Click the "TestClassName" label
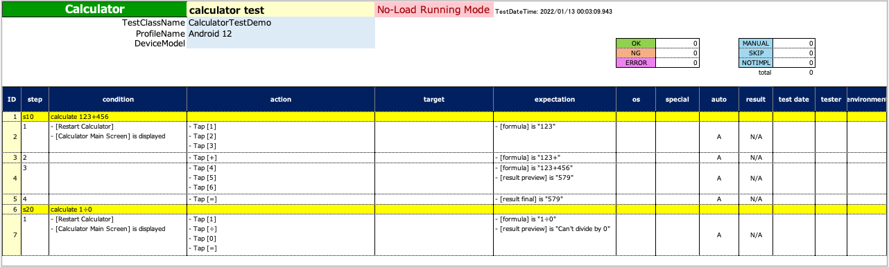Image resolution: width=889 pixels, height=267 pixels. coord(153,23)
